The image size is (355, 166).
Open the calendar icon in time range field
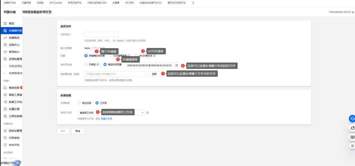(177, 65)
